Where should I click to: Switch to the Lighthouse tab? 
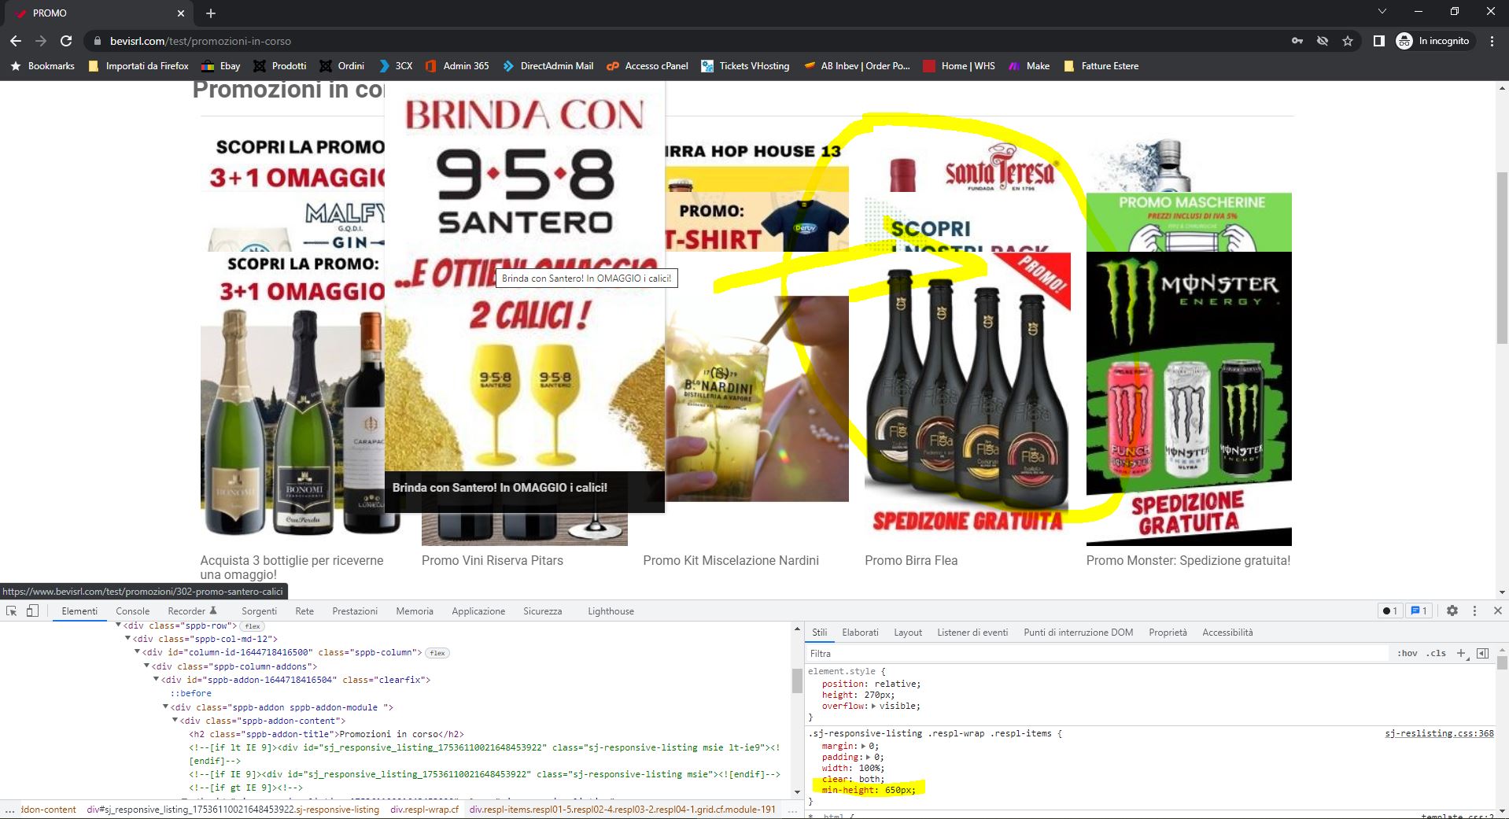(611, 611)
